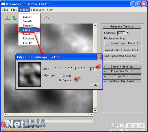Image resolution: width=148 pixels, height=132 pixels.
Task: Decrease Segments with the down spinner arrow
Action: 127,34
